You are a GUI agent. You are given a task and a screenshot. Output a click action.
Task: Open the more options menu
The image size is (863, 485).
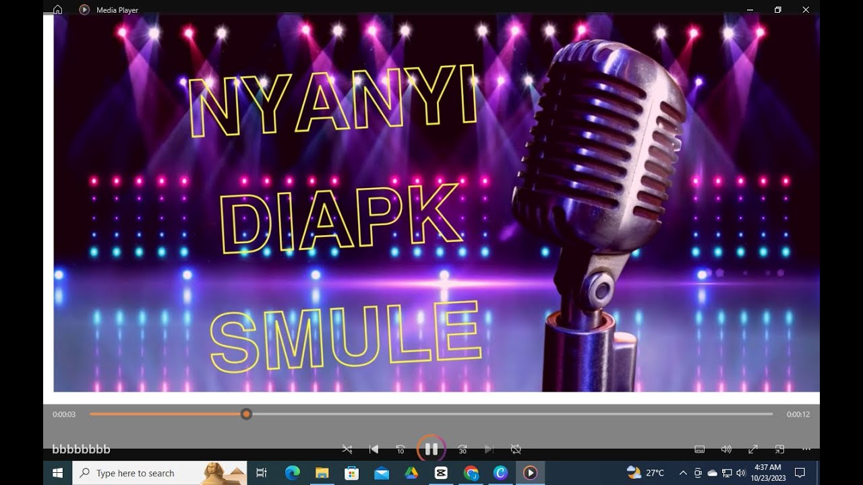806,449
